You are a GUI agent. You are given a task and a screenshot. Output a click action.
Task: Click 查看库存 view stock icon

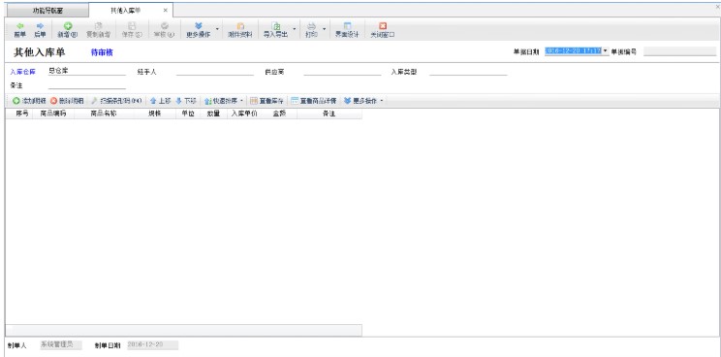point(253,101)
